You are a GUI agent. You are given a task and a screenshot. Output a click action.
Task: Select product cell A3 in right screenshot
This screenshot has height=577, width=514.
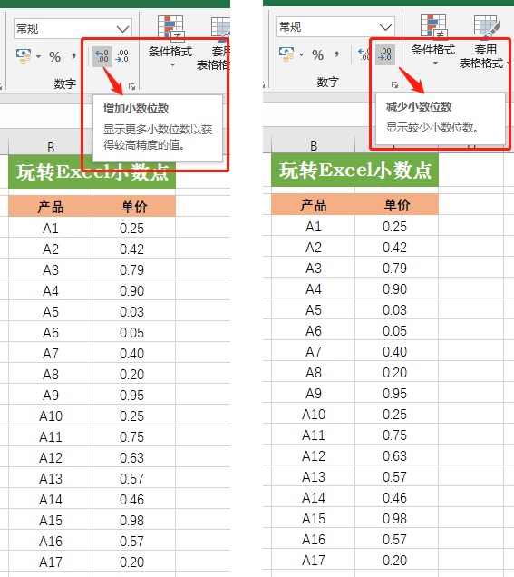point(314,269)
